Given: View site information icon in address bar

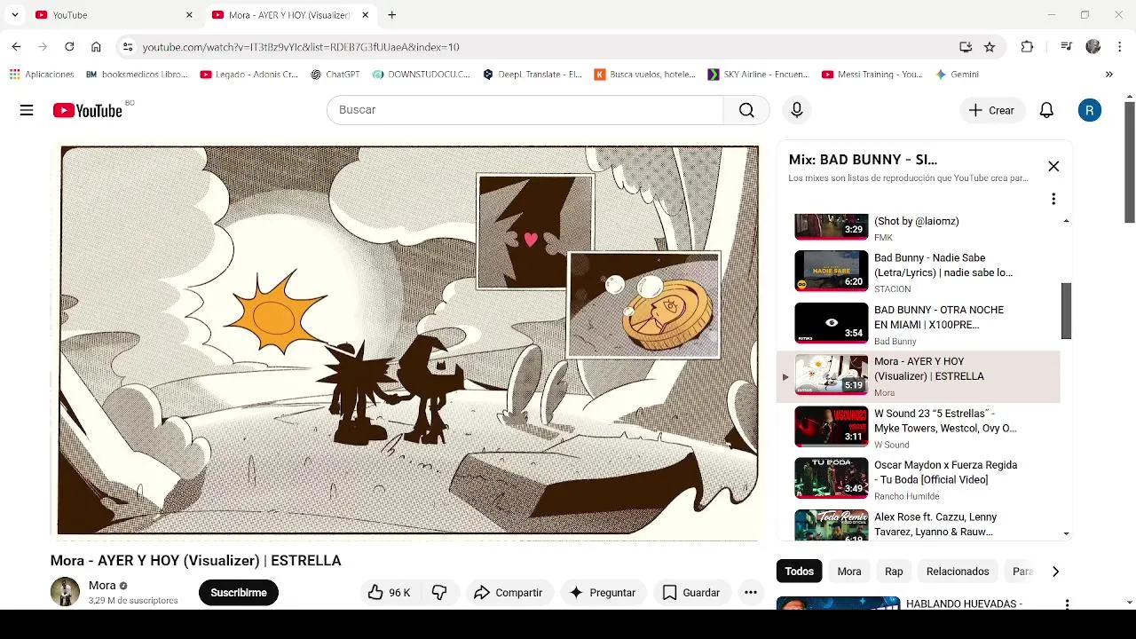Looking at the screenshot, I should tap(128, 47).
